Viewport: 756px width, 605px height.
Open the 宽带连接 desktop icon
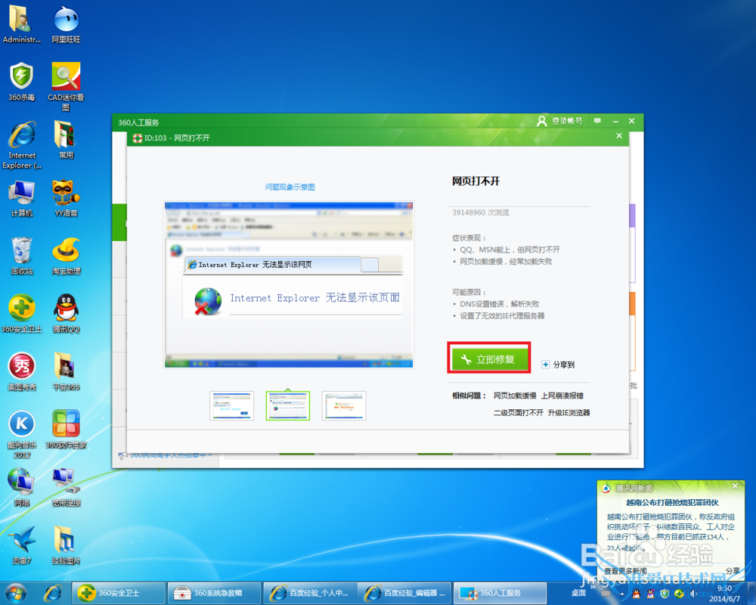[x=66, y=488]
